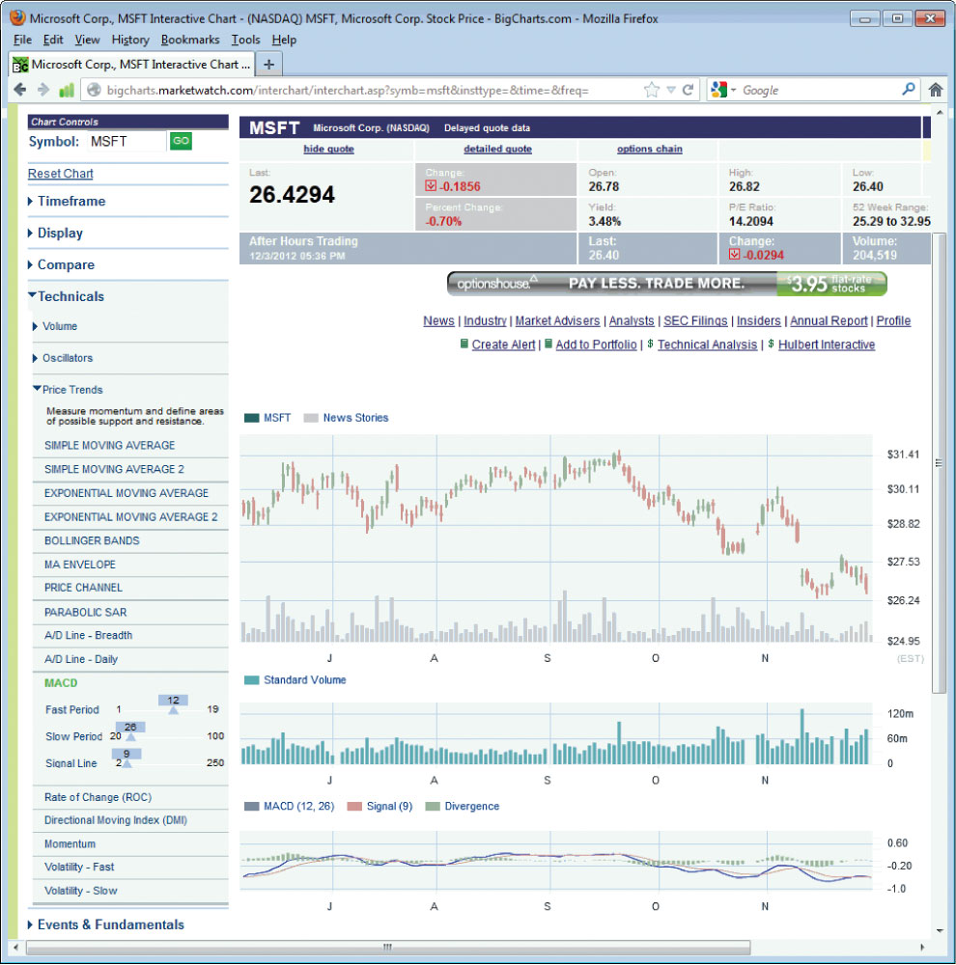Open a new tab with the plus button

[268, 64]
